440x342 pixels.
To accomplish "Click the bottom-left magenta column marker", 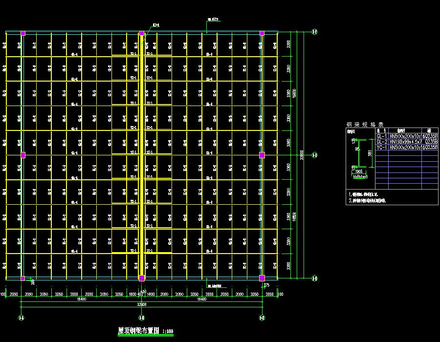I will pos(23,278).
